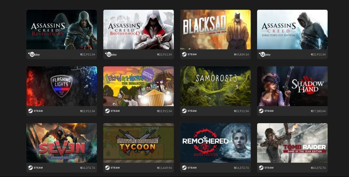This screenshot has height=177, width=349.
Task: Open the Samorost 3 game image
Action: pyautogui.click(x=216, y=86)
